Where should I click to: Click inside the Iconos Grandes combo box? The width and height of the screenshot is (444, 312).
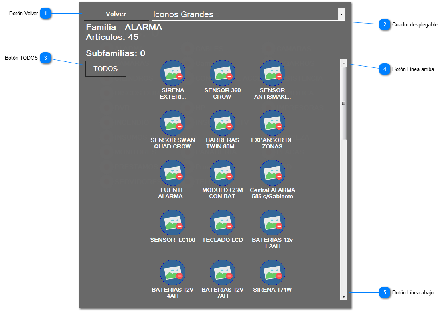point(244,14)
